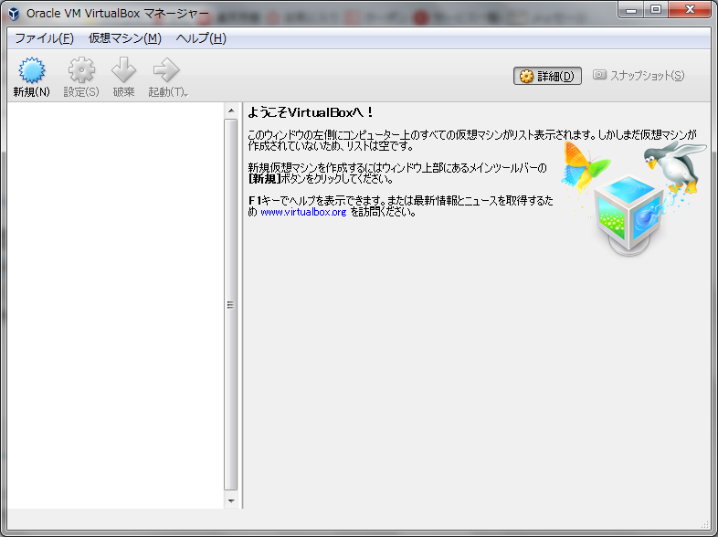This screenshot has width=718, height=537.
Task: Click the VM list scrollbar down arrow
Action: (231, 500)
